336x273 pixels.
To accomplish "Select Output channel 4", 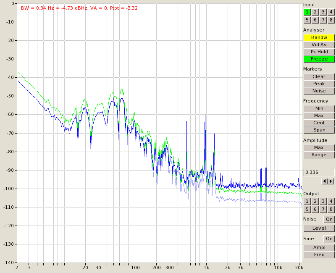I will pyautogui.click(x=331, y=201).
